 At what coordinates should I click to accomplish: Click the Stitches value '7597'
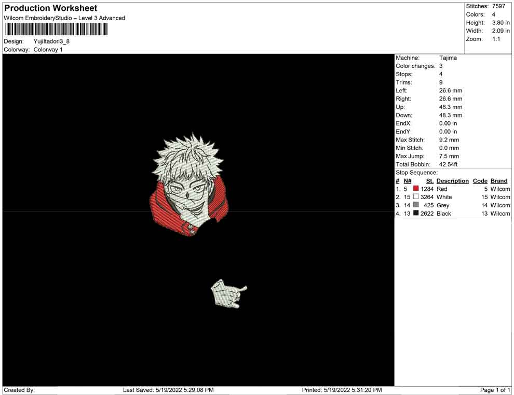(x=498, y=6)
